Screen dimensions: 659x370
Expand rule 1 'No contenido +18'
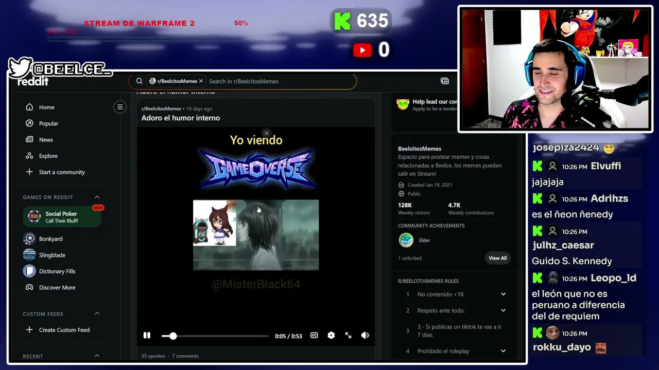pos(503,294)
